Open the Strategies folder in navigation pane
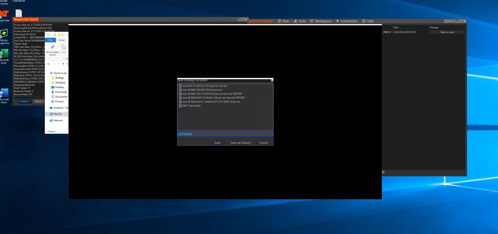The image size is (498, 234). 58,83
